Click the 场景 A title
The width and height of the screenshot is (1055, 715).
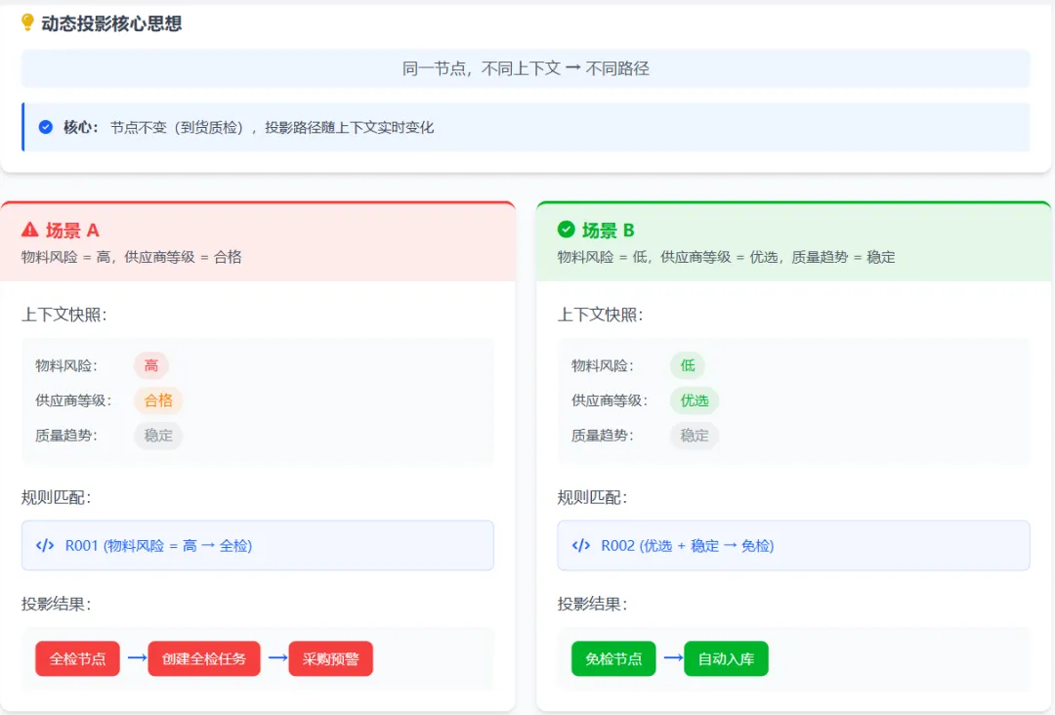tap(72, 231)
